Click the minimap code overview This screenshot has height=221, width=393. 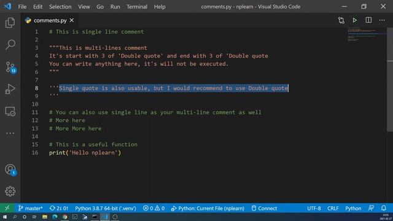click(x=367, y=34)
